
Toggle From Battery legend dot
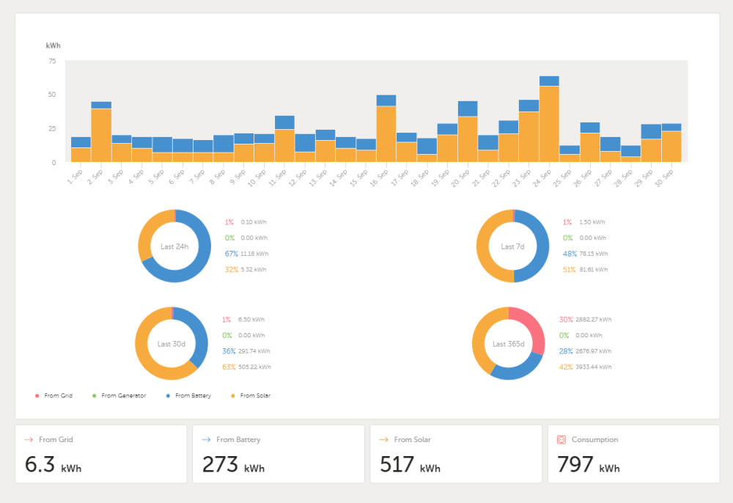(168, 395)
